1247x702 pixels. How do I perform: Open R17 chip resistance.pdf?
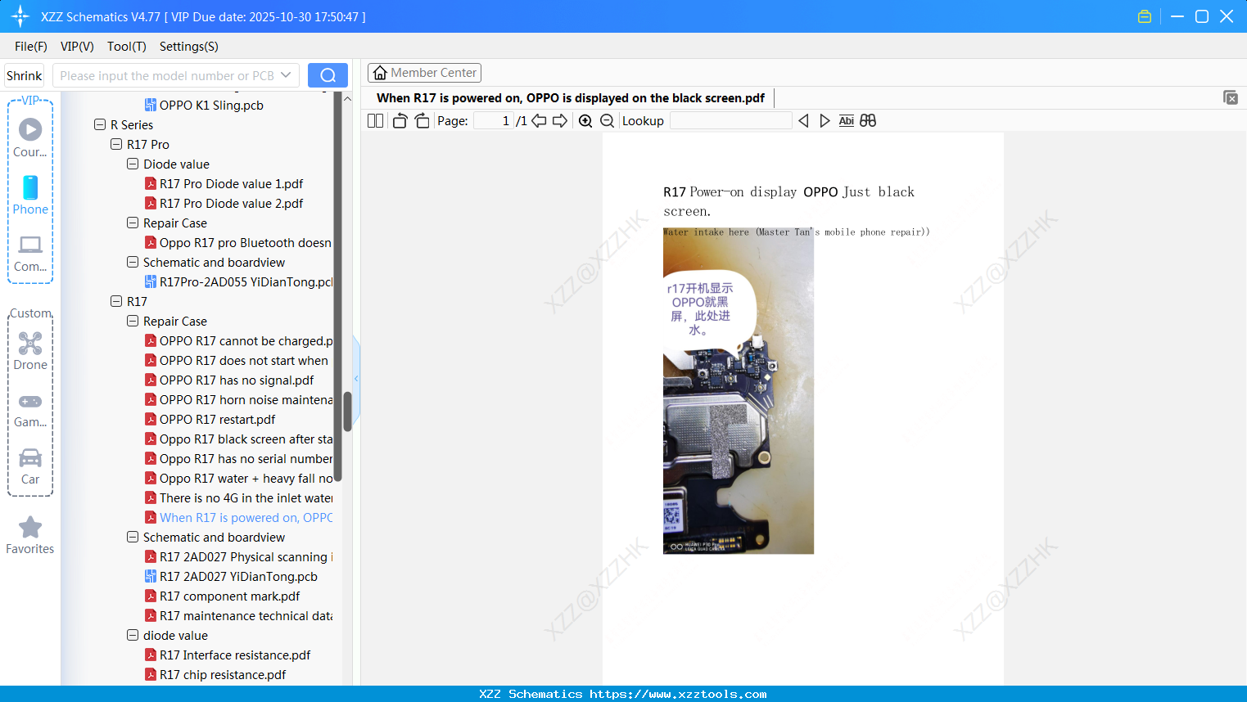point(215,674)
